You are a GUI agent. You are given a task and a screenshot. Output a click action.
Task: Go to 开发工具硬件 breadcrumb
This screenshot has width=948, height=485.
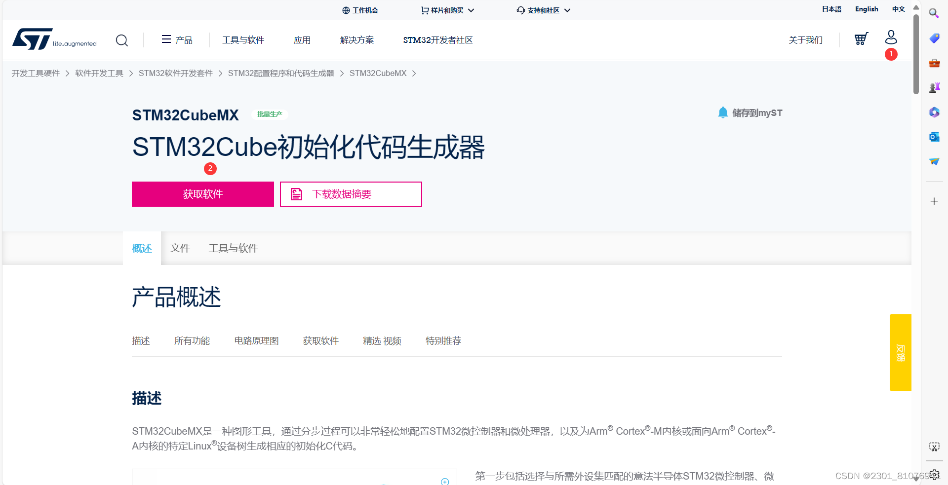[x=36, y=73]
